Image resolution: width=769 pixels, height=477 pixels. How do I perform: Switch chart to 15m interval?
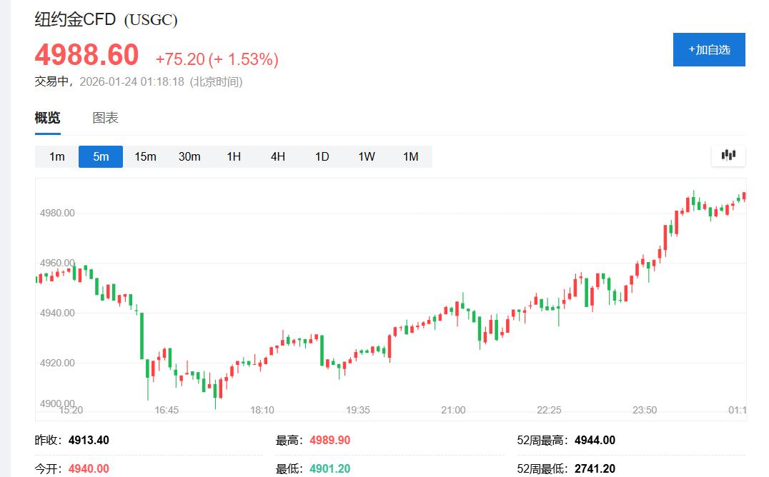pos(145,156)
